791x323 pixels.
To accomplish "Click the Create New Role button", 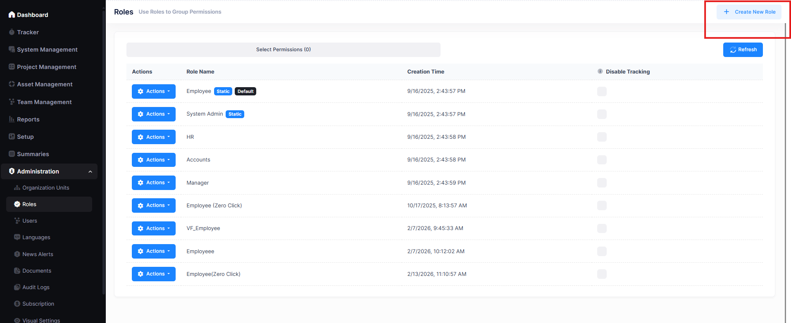I will pyautogui.click(x=749, y=12).
